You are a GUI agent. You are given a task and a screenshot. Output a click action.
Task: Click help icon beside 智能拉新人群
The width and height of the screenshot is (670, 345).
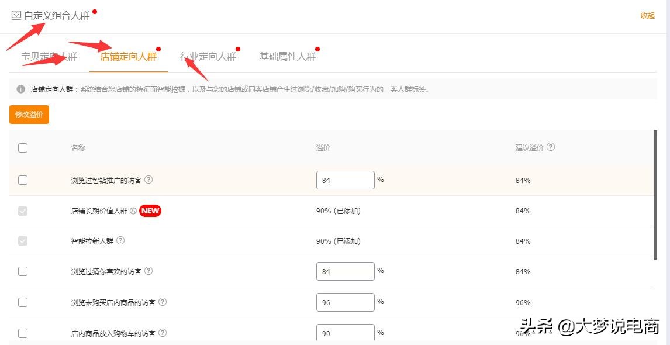[x=120, y=241]
